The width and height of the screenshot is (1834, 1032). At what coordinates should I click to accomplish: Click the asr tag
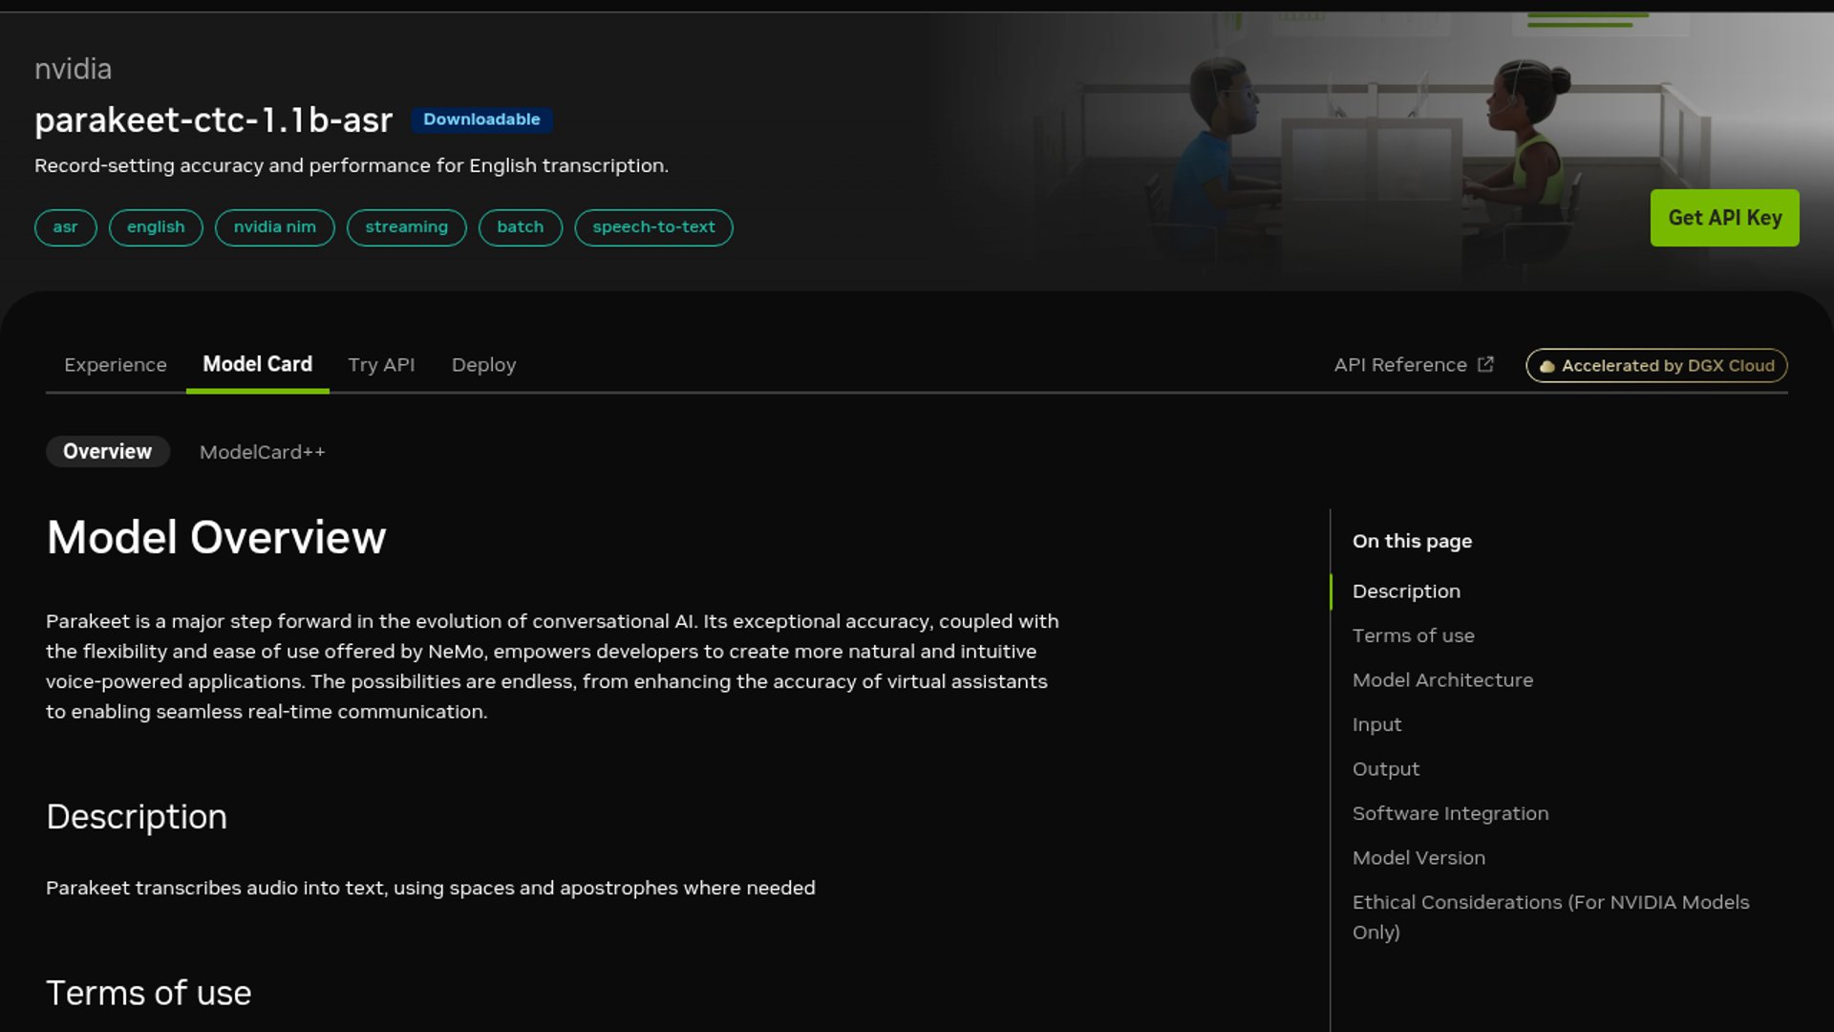coord(65,227)
